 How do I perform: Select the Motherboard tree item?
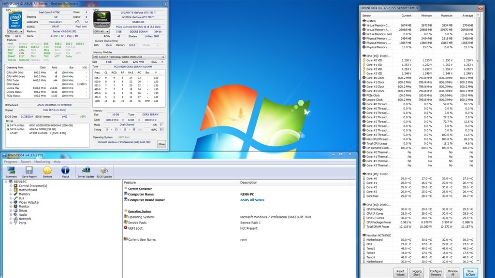tap(28, 190)
